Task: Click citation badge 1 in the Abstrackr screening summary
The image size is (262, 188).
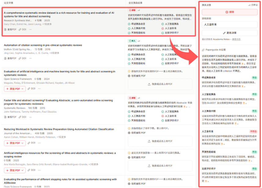Action: click(x=184, y=107)
